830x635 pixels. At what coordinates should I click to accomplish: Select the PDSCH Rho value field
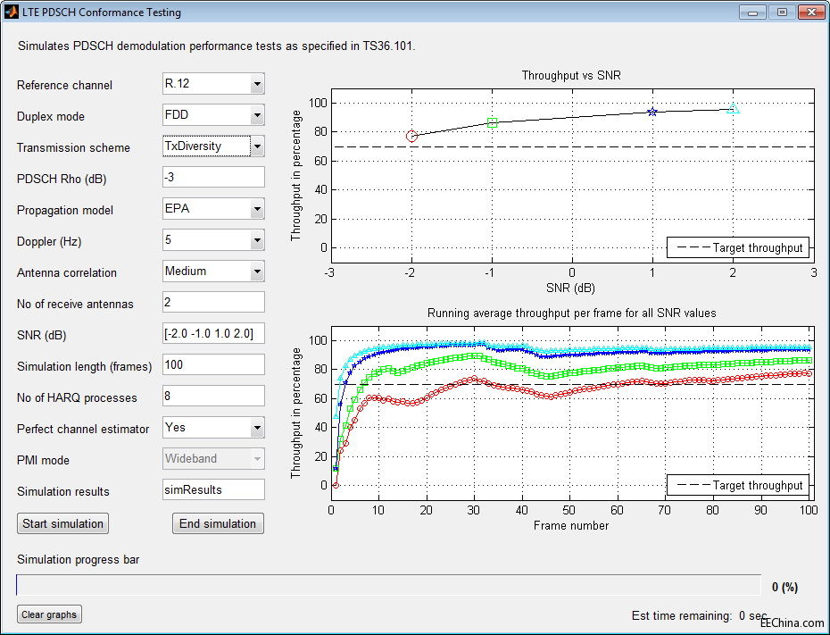click(212, 177)
